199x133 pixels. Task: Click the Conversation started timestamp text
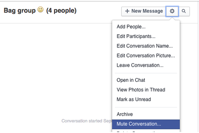click(86, 121)
